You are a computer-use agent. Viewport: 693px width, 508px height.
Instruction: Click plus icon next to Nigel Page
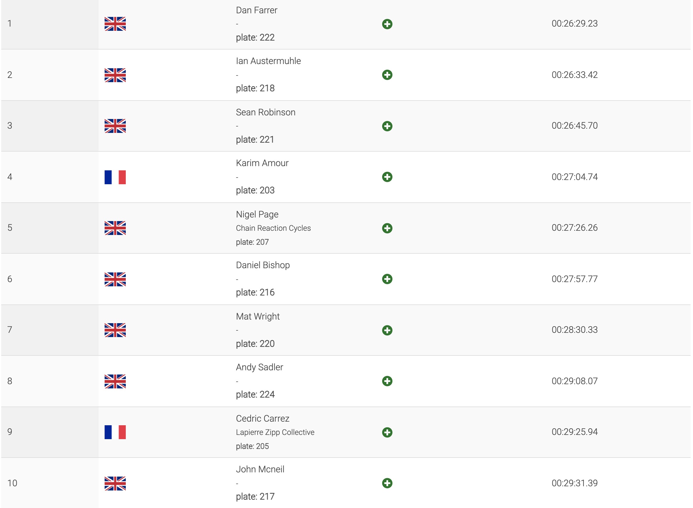click(x=387, y=228)
